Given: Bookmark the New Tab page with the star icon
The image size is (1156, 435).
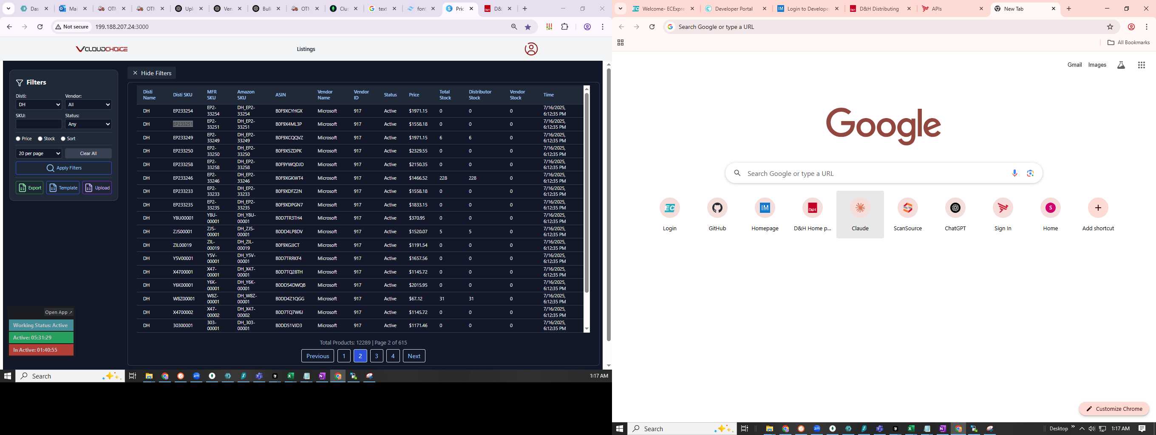Looking at the screenshot, I should point(1110,27).
